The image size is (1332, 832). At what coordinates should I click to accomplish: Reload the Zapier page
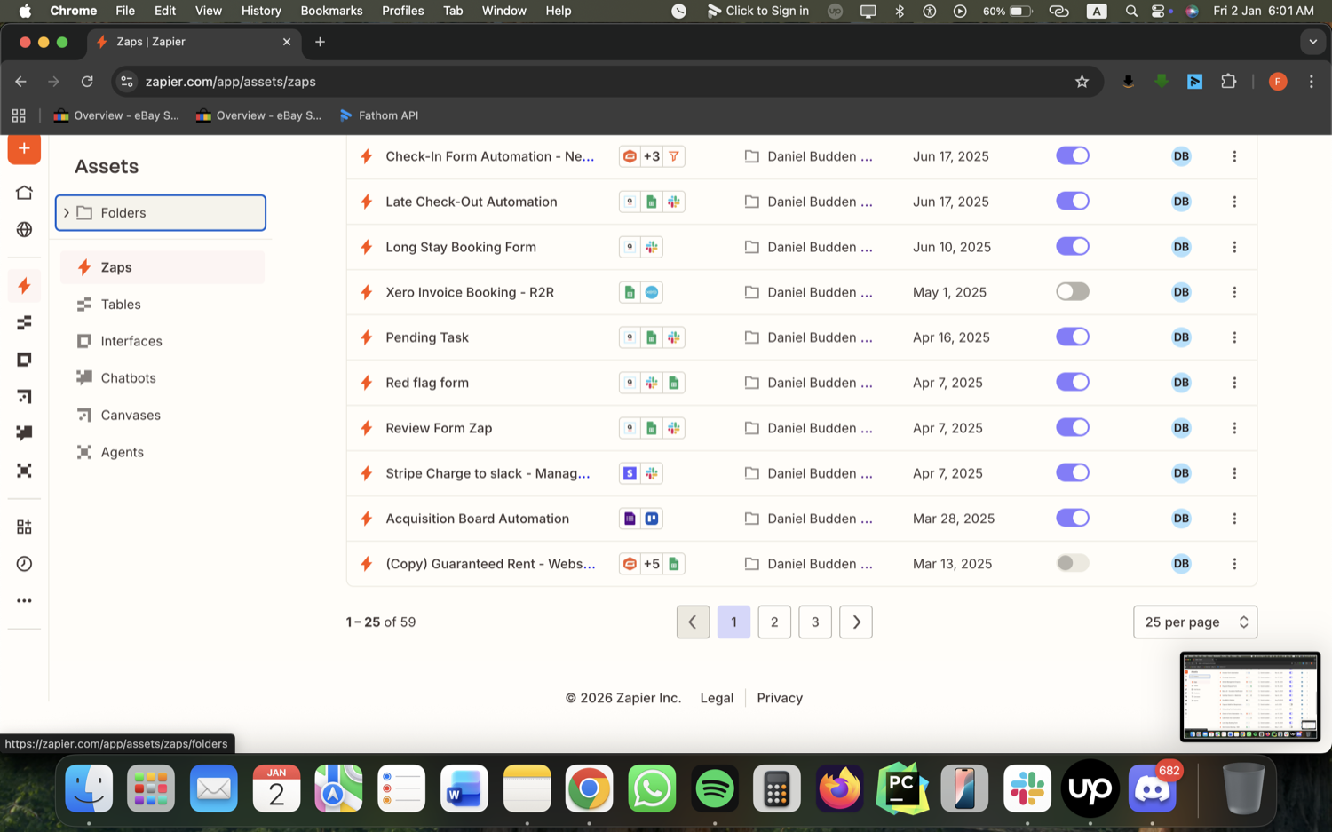coord(87,82)
